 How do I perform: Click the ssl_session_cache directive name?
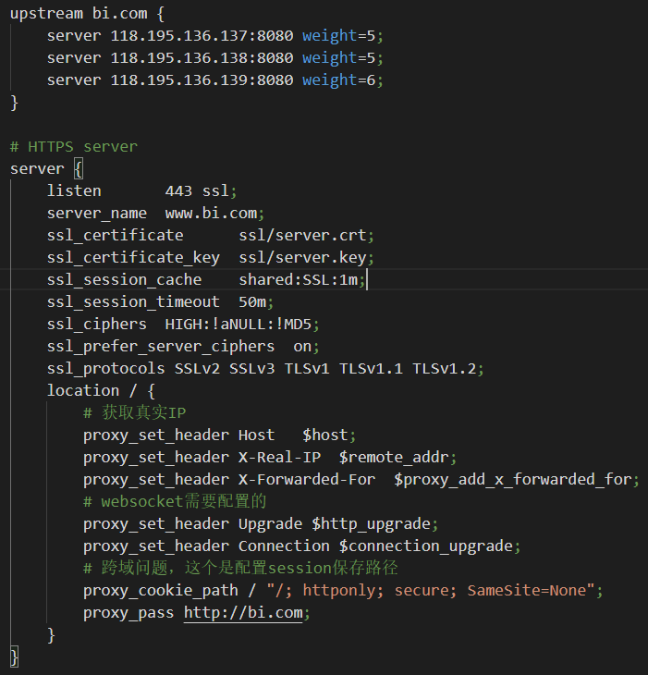tap(124, 280)
